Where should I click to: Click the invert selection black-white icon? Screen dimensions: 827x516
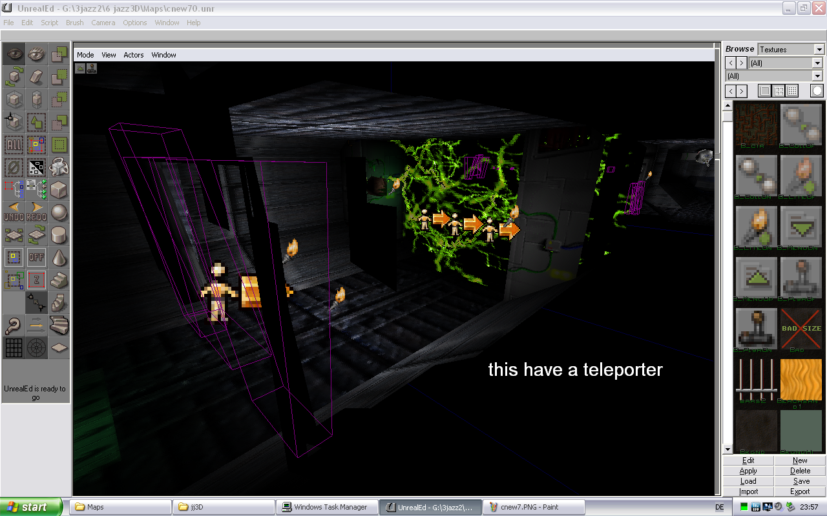tap(36, 168)
